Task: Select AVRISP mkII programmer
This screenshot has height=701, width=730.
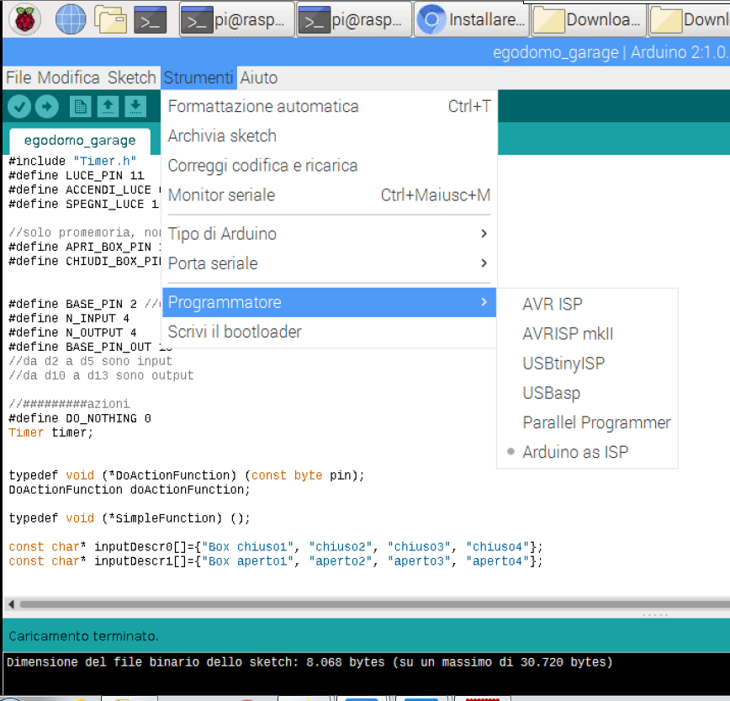Action: point(588,334)
